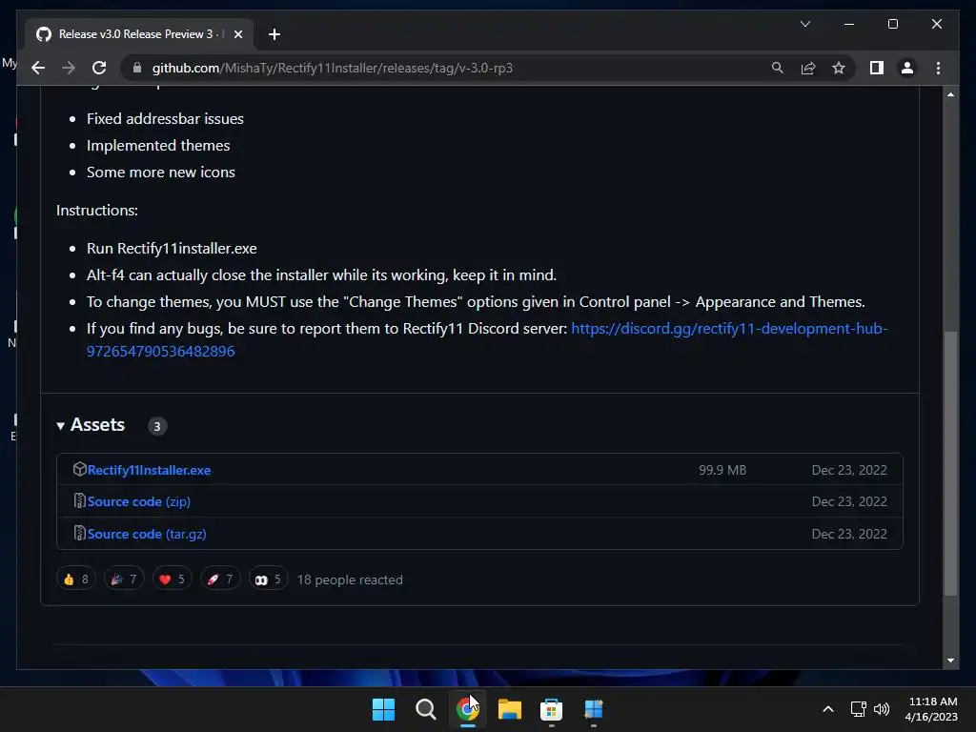Click the zip file icon beside Source code (zip)
976x732 pixels.
coord(79,501)
